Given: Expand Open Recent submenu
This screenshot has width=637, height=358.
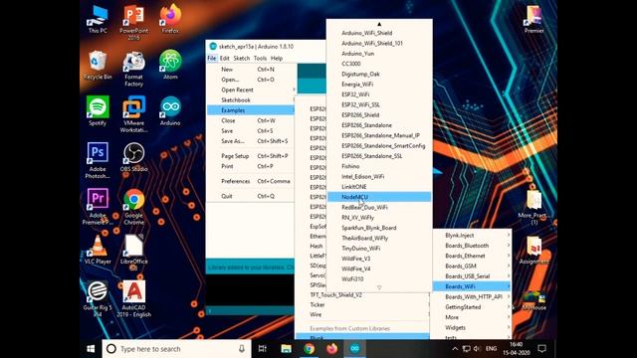Looking at the screenshot, I should coord(251,89).
